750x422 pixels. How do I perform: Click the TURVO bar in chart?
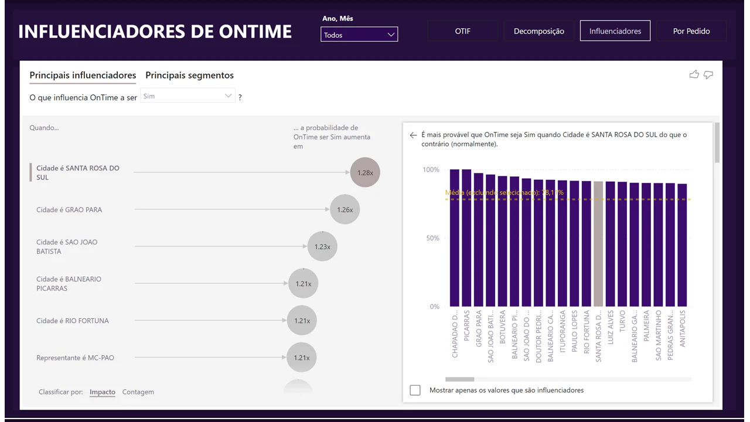[x=622, y=244]
